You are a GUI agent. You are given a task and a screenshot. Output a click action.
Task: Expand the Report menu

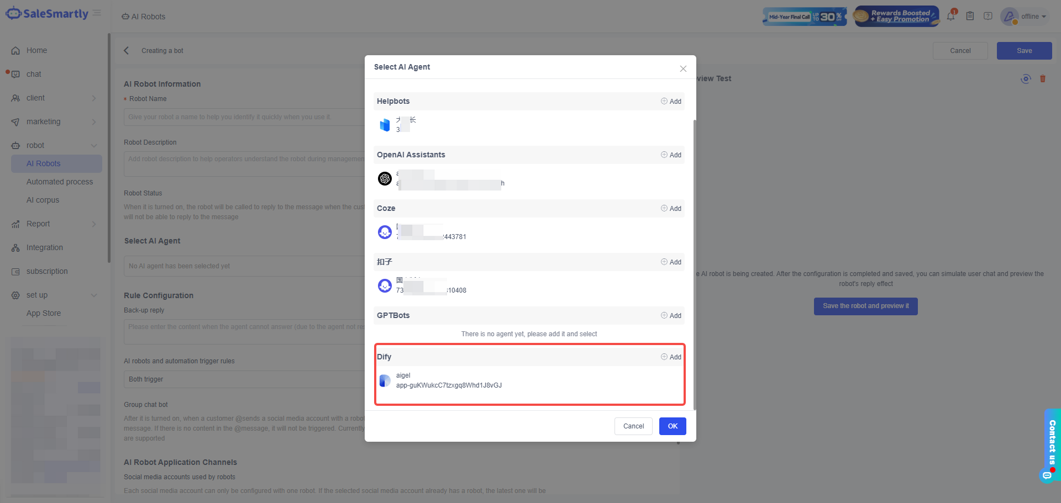(x=55, y=224)
